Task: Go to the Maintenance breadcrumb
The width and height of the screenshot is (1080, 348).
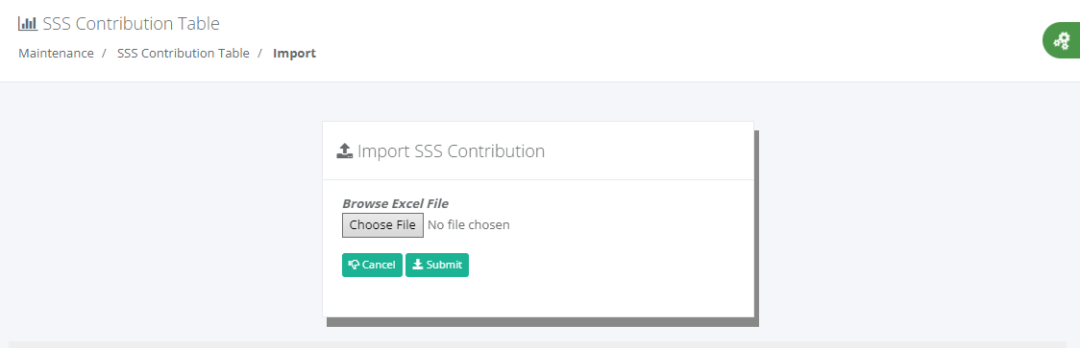Action: [x=56, y=53]
